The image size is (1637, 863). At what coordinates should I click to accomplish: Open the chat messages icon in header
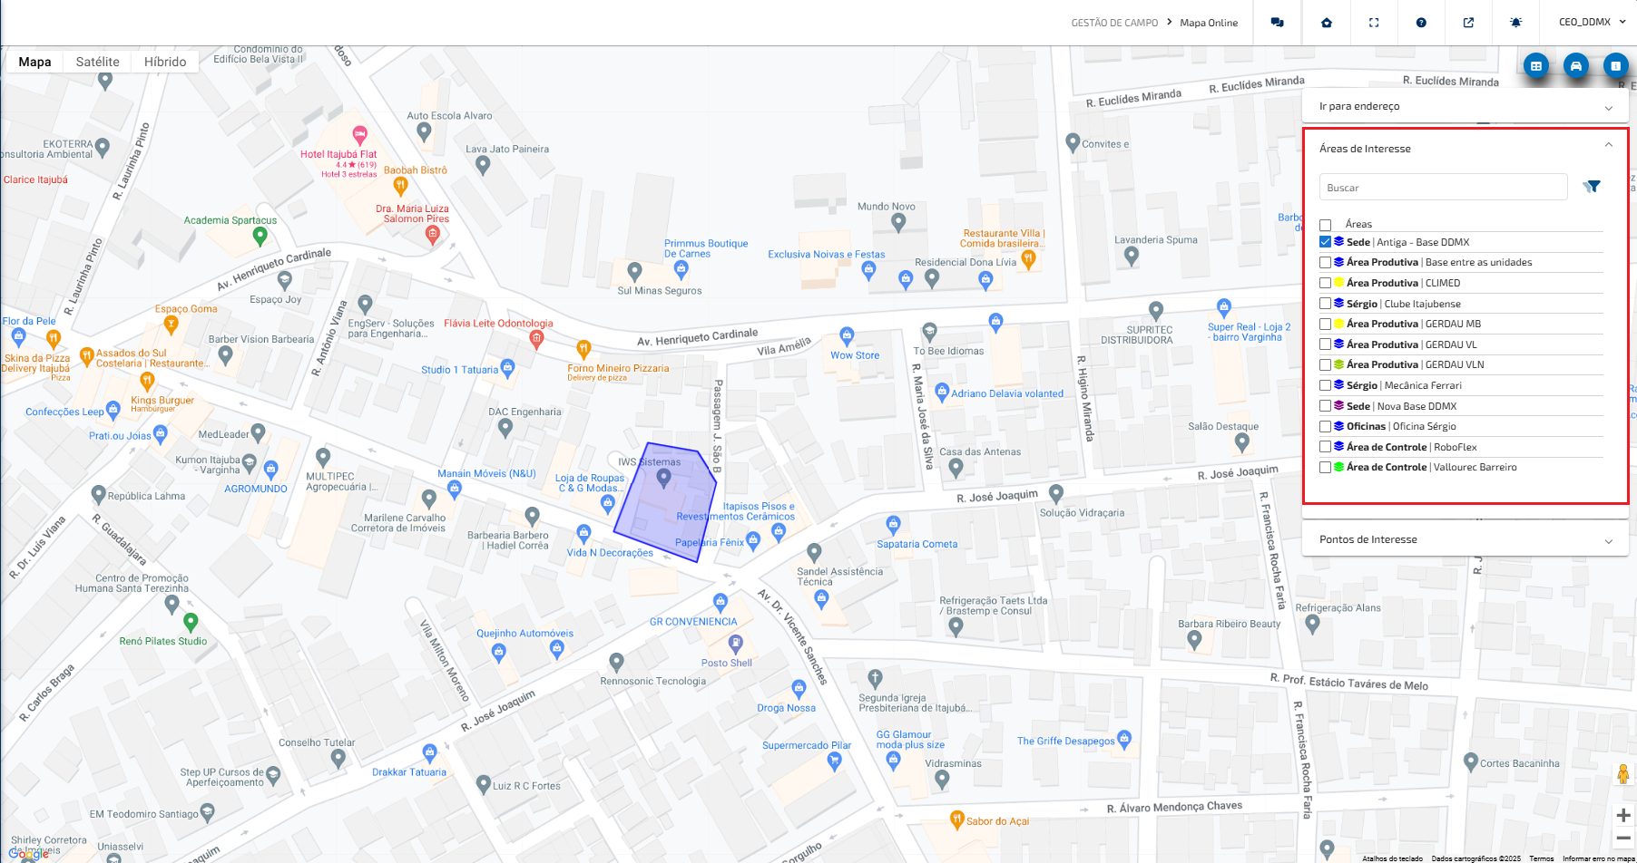(x=1277, y=23)
